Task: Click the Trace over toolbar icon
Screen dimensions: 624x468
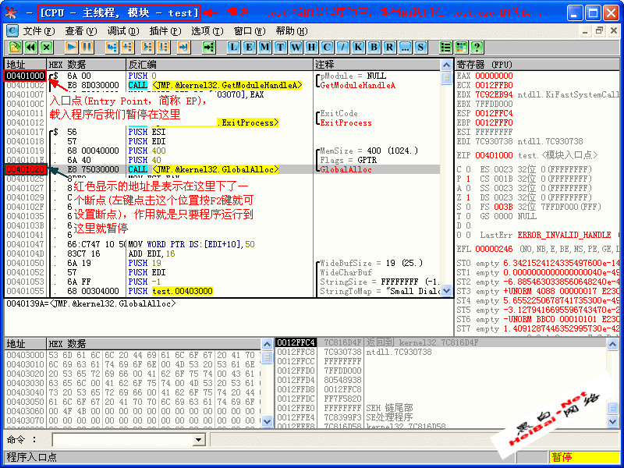Action: pos(163,48)
